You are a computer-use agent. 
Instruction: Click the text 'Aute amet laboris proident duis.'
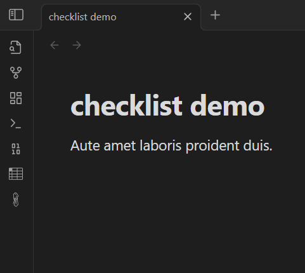(171, 146)
